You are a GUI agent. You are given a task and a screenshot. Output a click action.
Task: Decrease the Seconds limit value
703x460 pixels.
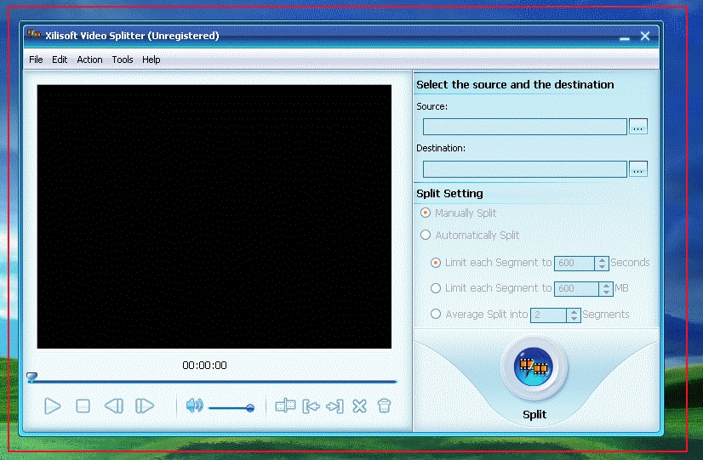602,267
